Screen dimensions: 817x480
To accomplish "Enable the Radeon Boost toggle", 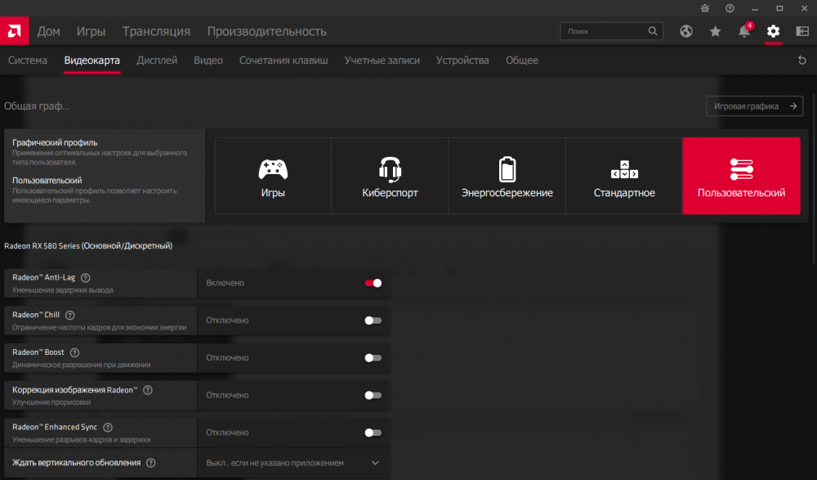I will pyautogui.click(x=373, y=357).
